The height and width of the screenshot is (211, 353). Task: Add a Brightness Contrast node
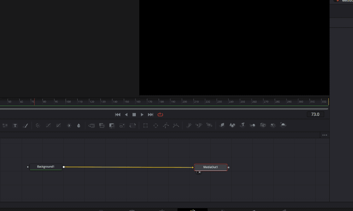click(69, 125)
